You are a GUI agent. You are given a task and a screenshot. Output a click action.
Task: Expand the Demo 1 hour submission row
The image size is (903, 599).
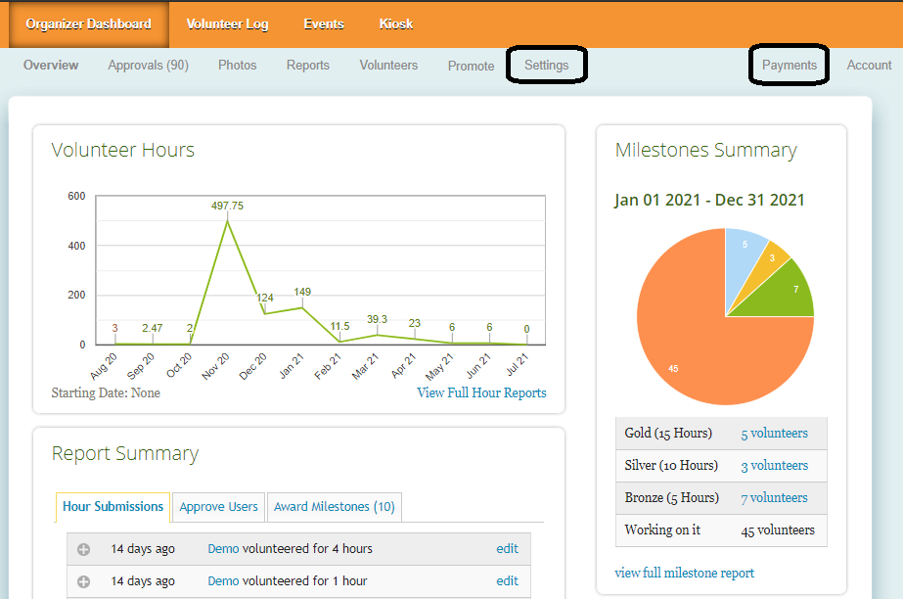pos(84,581)
